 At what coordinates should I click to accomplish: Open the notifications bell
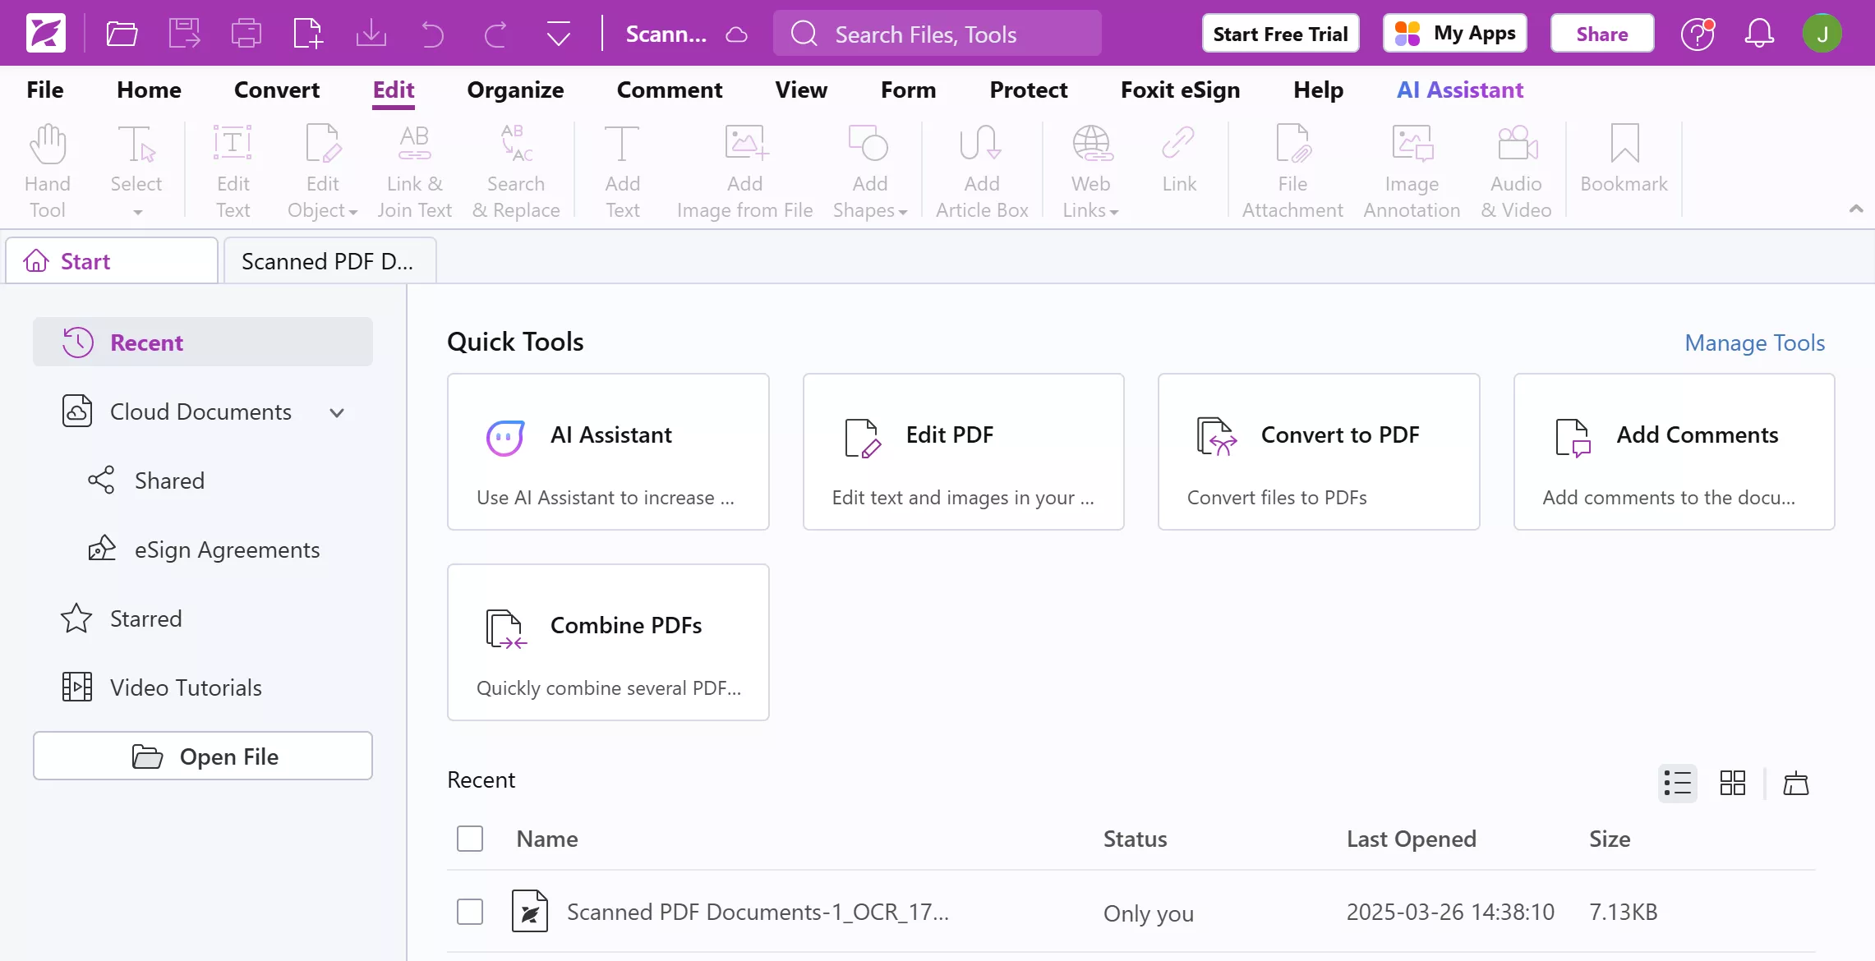point(1759,34)
